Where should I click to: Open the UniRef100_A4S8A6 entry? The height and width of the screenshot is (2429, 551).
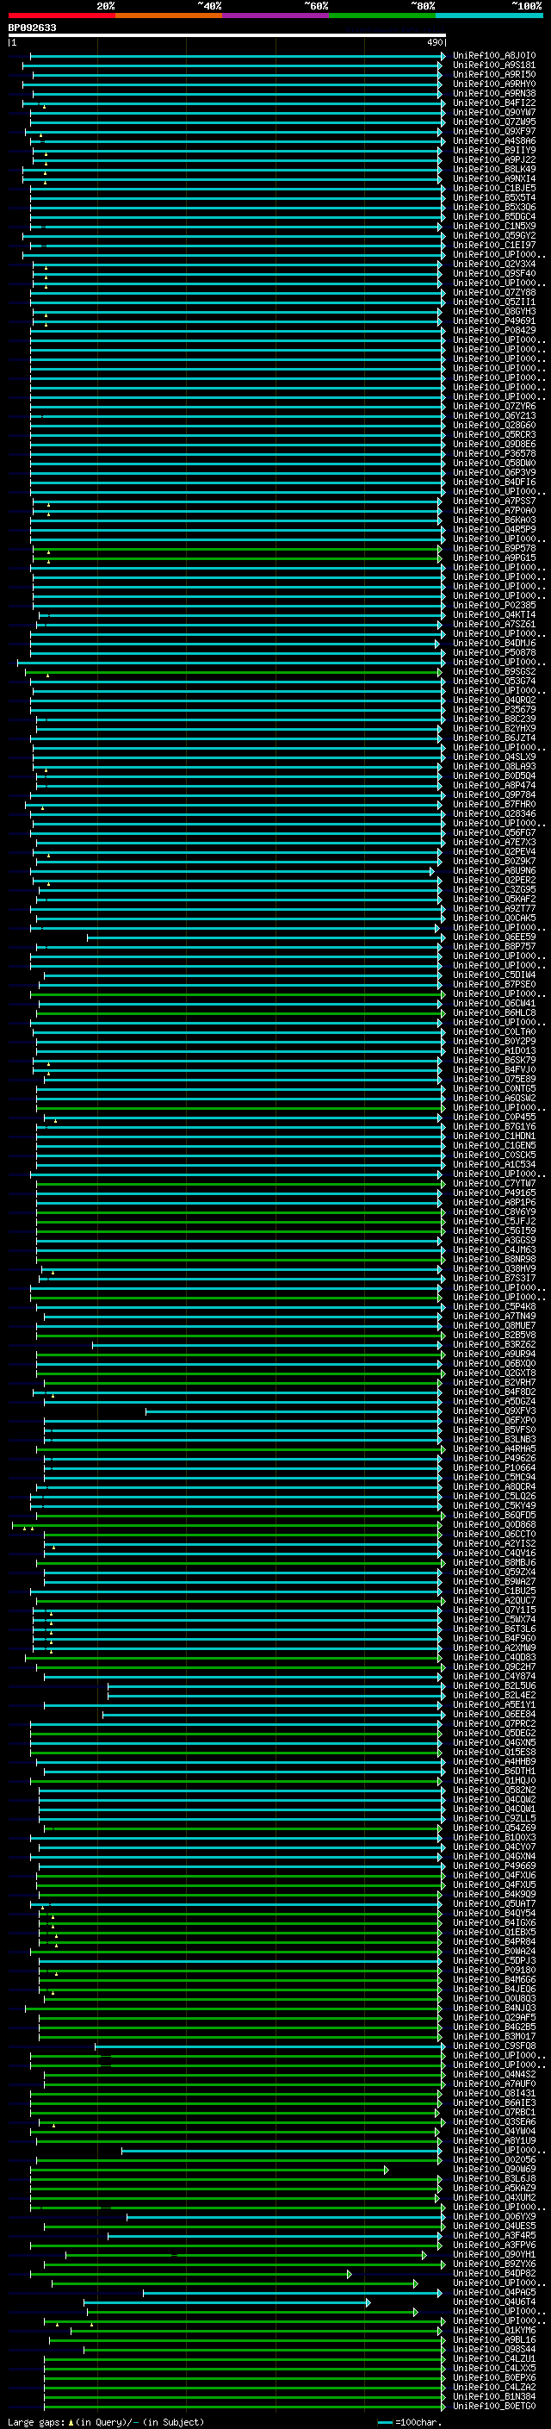[x=494, y=140]
